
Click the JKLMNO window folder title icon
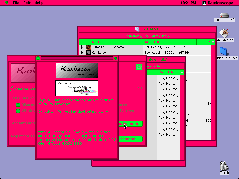coord(137,29)
